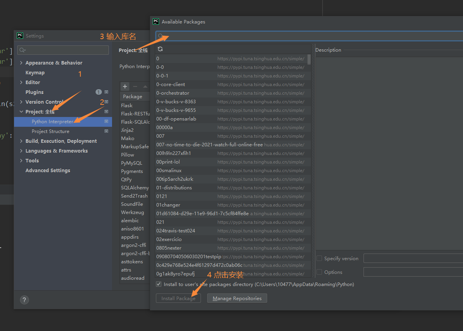463x331 pixels.
Task: Select package 0805nexter in list
Action: 233,248
